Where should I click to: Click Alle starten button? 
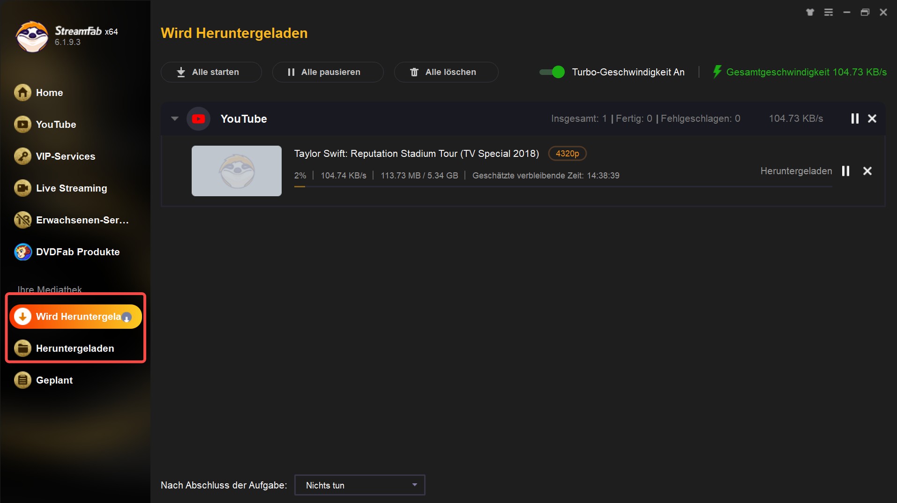(x=211, y=72)
